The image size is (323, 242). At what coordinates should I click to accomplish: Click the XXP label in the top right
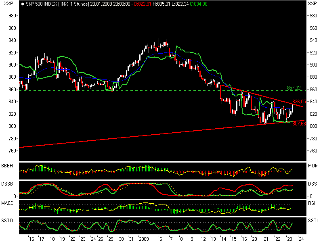pos(312,4)
